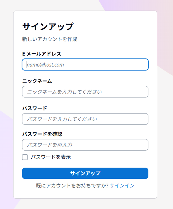This screenshot has height=209, width=173.
Task: Click the パスワードを表示 checkbox label text
Action: click(x=51, y=157)
